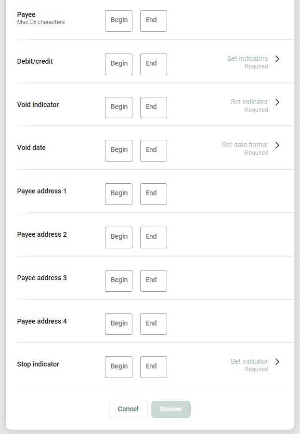
Task: Click Begin for Debit/credit
Action: (x=118, y=64)
